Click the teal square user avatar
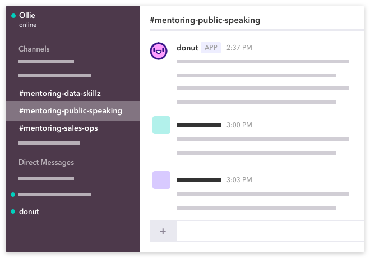Image resolution: width=370 pixels, height=258 pixels. coord(161,125)
